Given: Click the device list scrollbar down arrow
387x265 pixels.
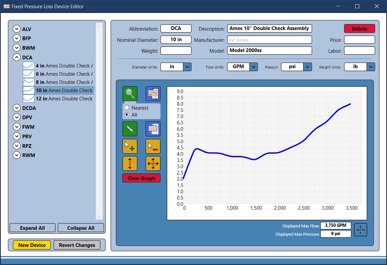Looking at the screenshot, I should pyautogui.click(x=99, y=216).
